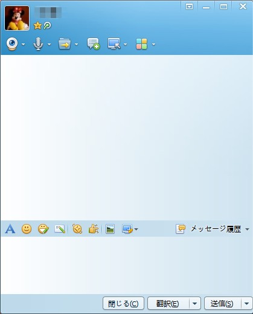Click the handwriting input pad icon

coord(60,229)
